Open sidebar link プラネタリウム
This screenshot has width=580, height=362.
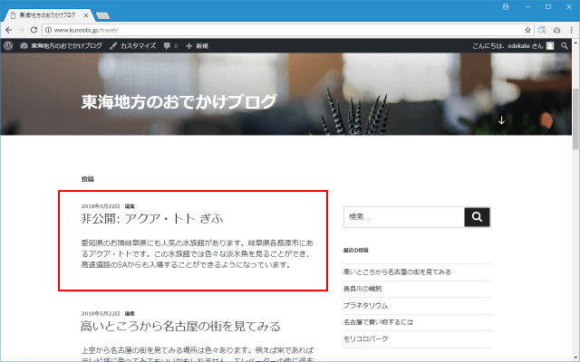pyautogui.click(x=365, y=306)
